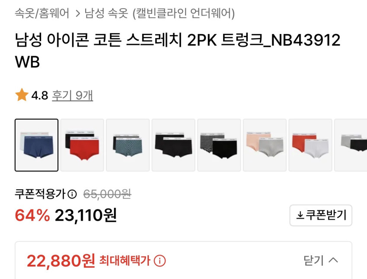
Task: Go to 속옷/홈웨어 category breadcrumb
Action: (42, 13)
